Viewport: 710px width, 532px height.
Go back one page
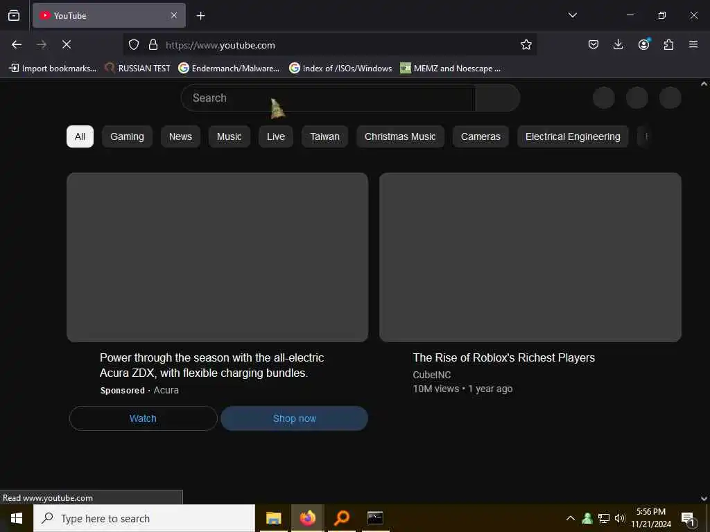coord(17,44)
